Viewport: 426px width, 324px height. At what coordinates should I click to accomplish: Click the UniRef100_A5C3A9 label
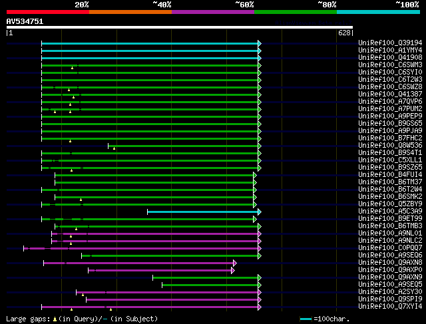coord(390,212)
